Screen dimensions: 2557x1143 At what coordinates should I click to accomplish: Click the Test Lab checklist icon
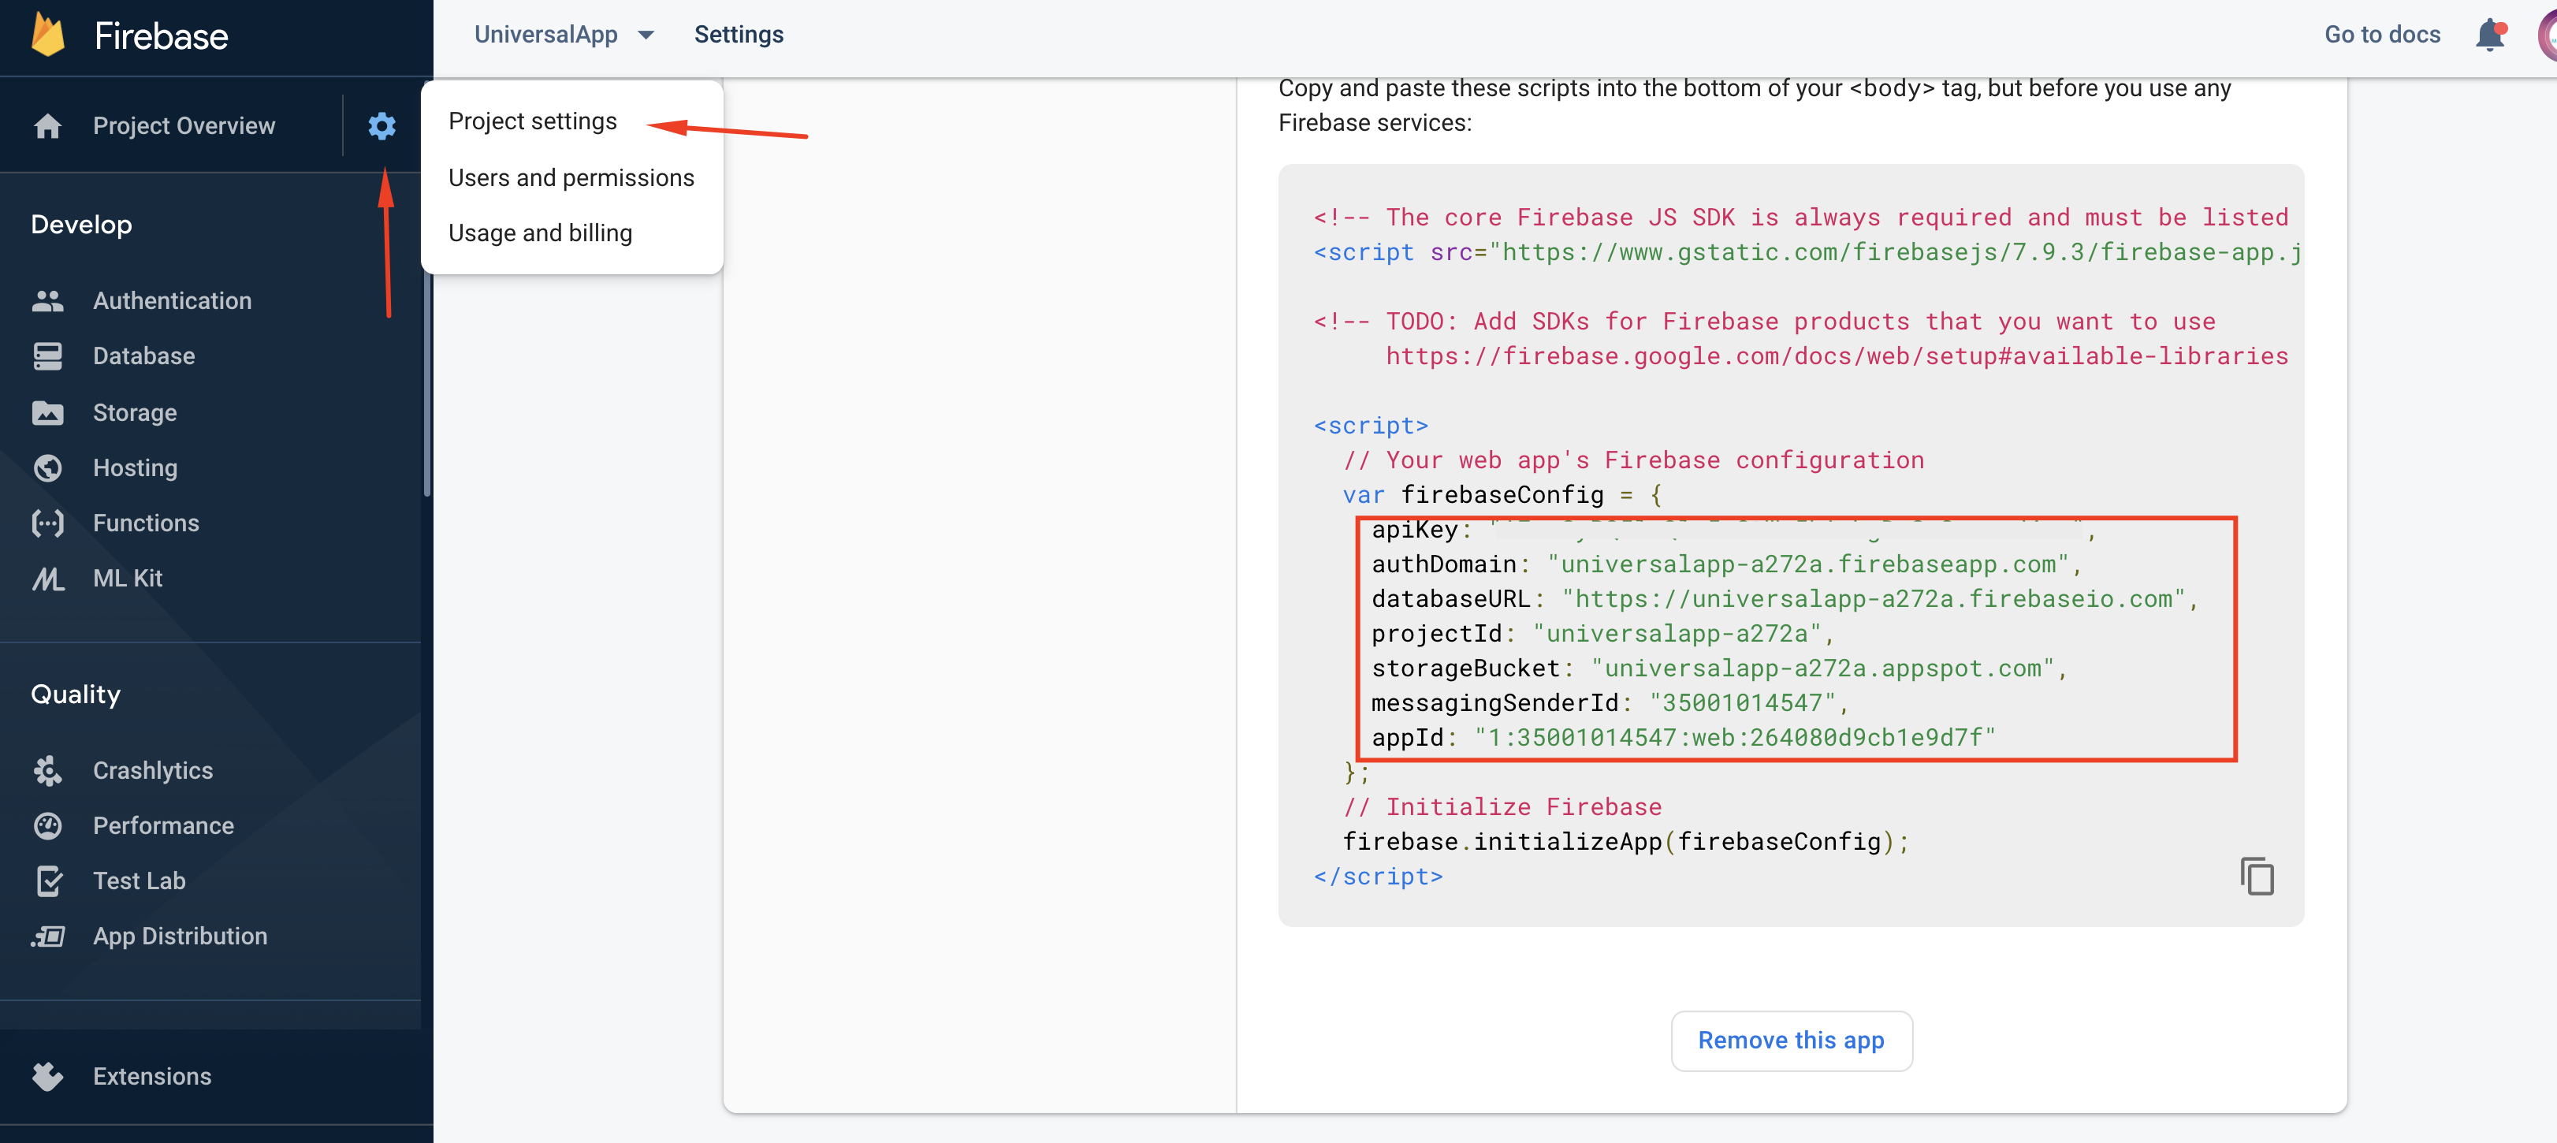pos(47,881)
